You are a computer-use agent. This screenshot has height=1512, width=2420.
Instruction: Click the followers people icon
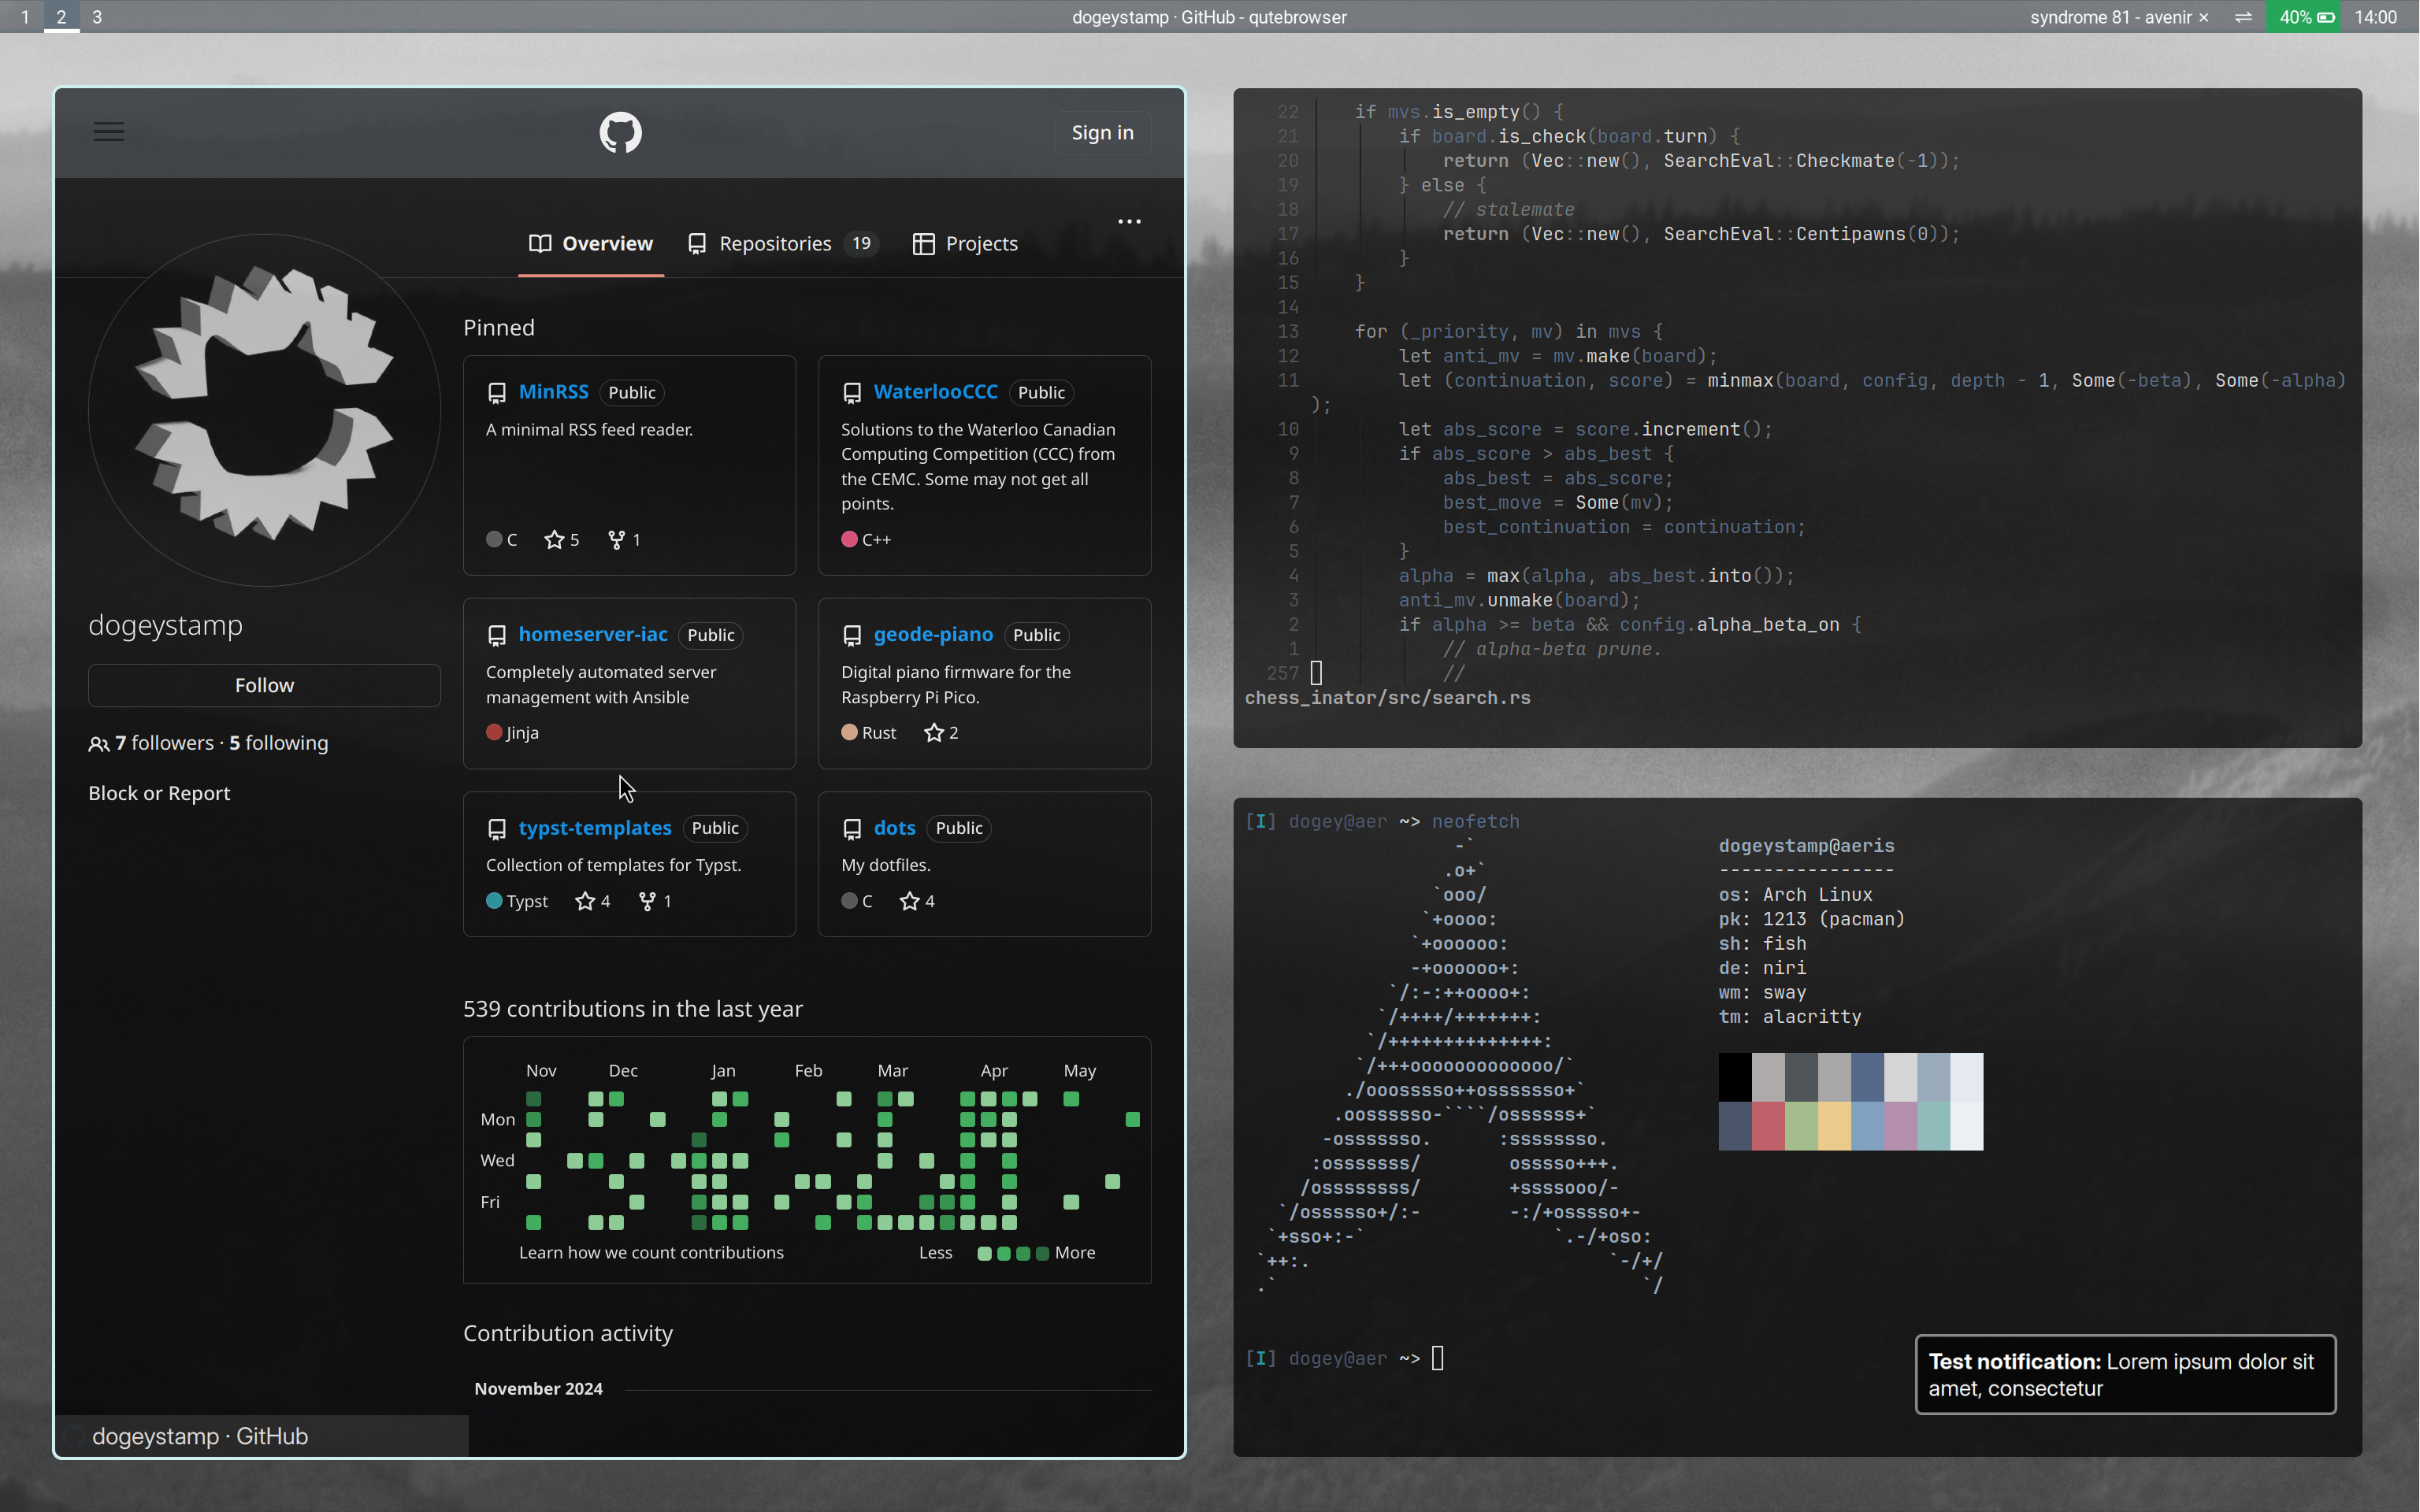coord(99,744)
